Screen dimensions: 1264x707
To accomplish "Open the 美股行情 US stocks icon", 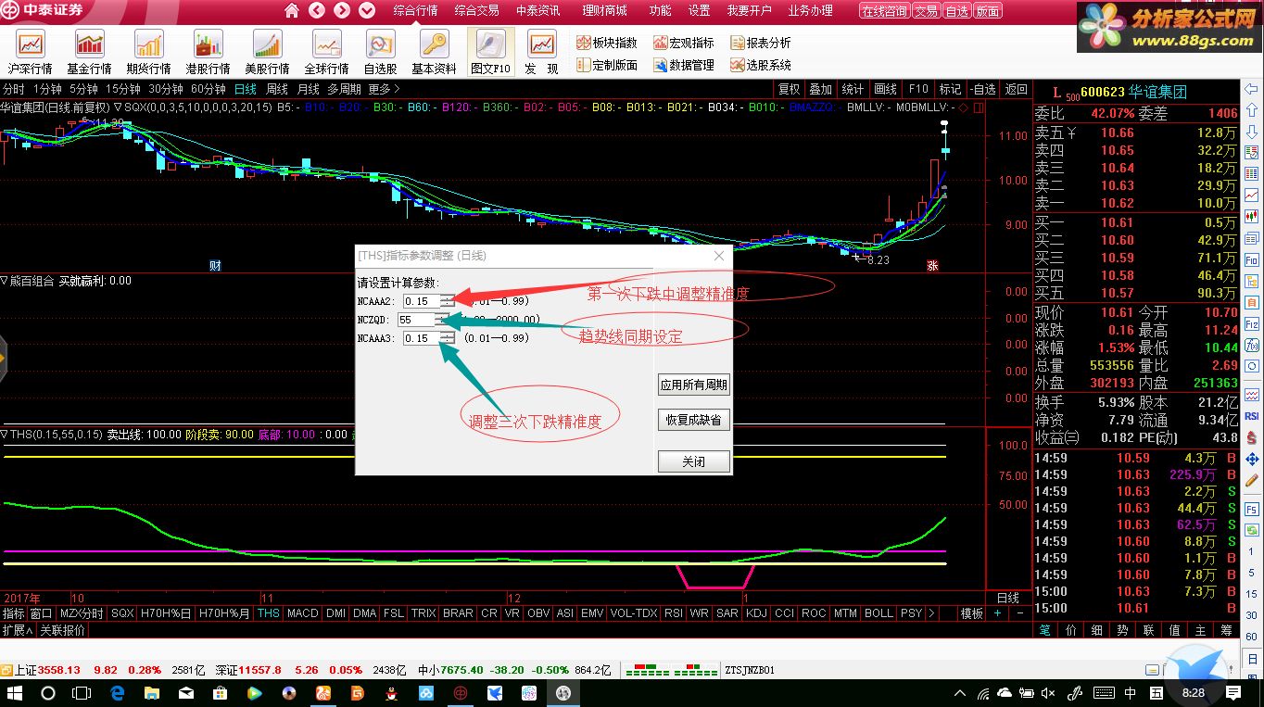I will point(268,52).
